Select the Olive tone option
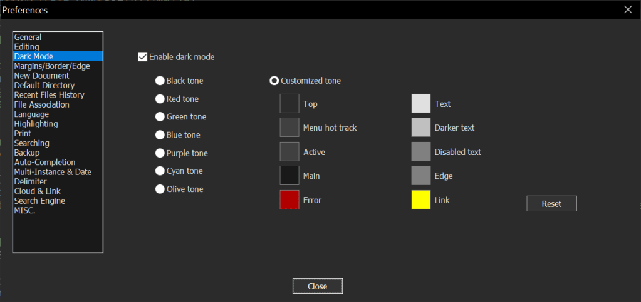This screenshot has height=302, width=641. point(160,189)
